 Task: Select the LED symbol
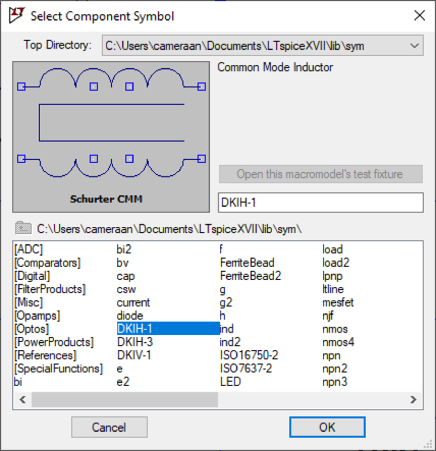click(230, 382)
